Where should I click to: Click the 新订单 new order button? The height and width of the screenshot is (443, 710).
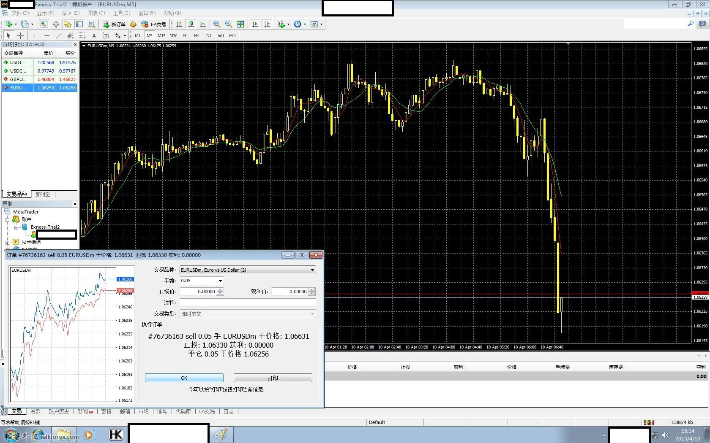(x=114, y=24)
